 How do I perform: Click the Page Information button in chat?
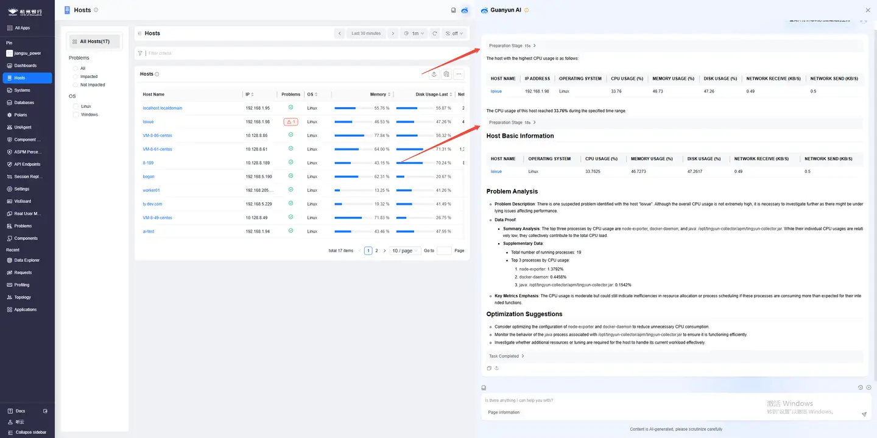coord(504,412)
